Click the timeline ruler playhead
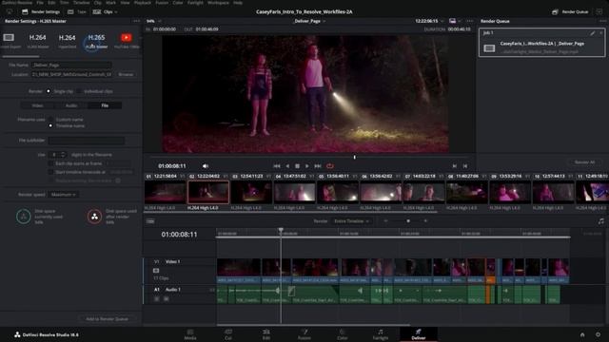 [281, 230]
